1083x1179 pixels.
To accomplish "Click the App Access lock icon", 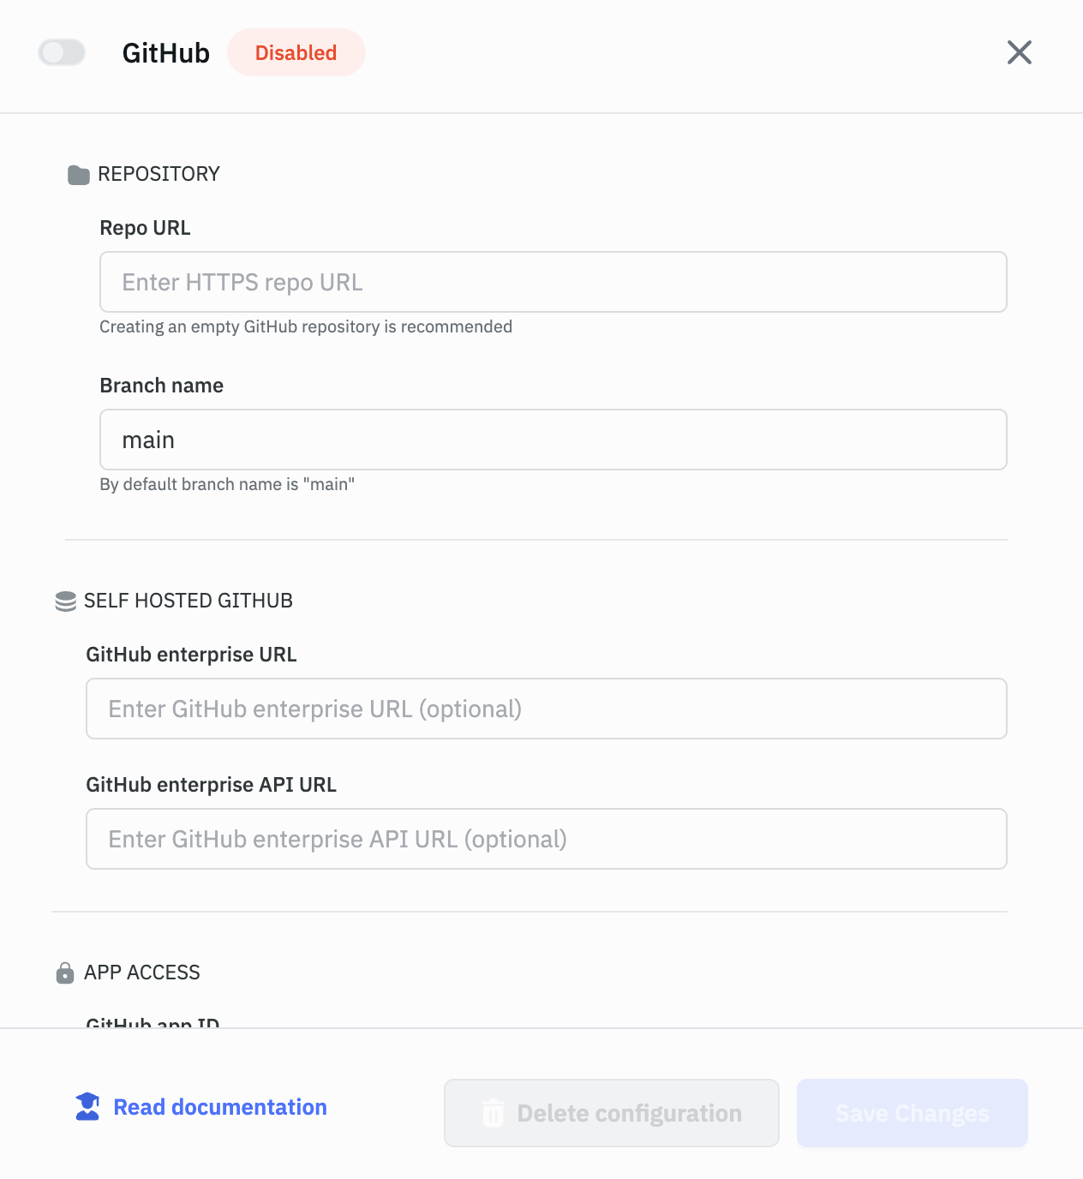I will [x=65, y=973].
